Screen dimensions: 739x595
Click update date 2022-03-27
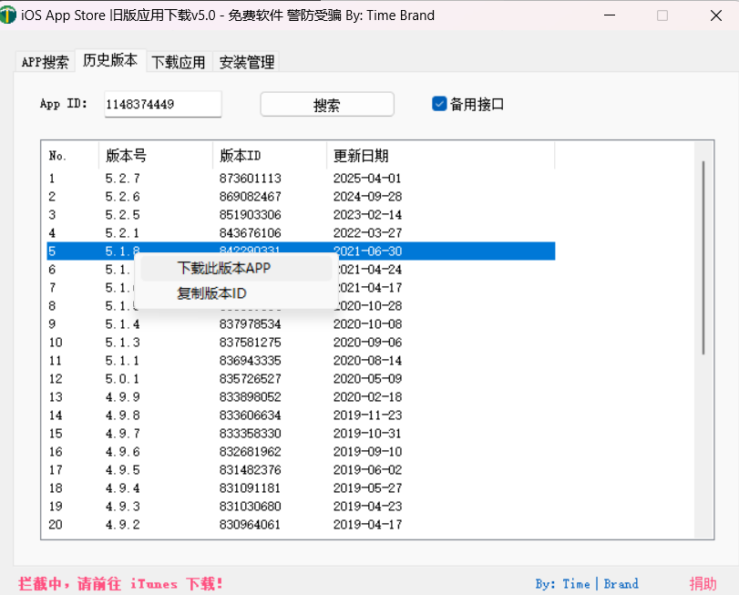[367, 233]
